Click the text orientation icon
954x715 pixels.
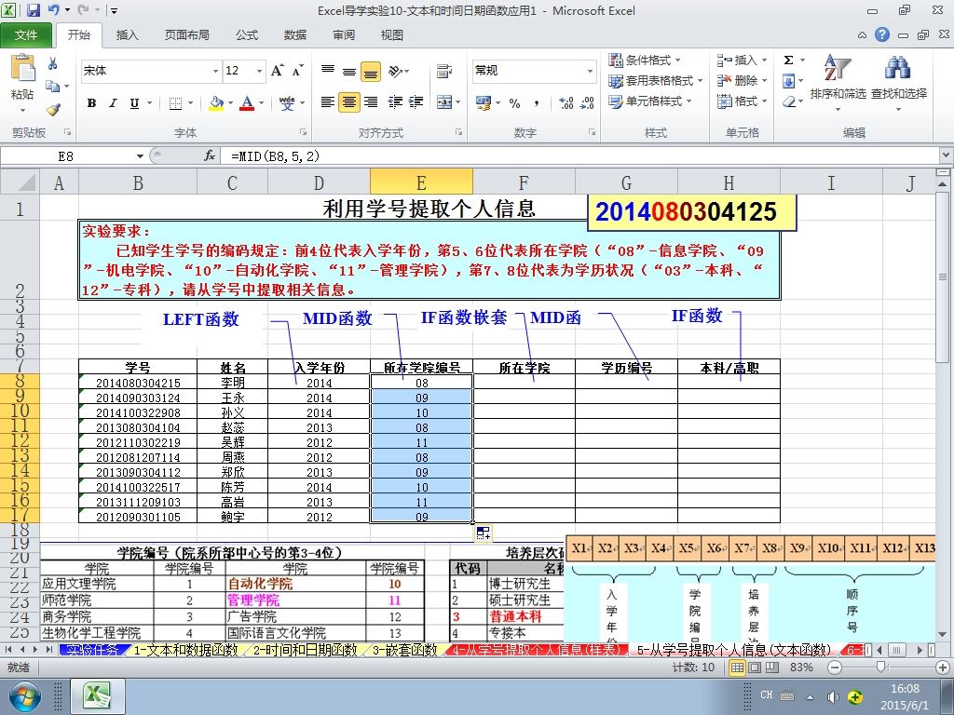click(x=397, y=71)
